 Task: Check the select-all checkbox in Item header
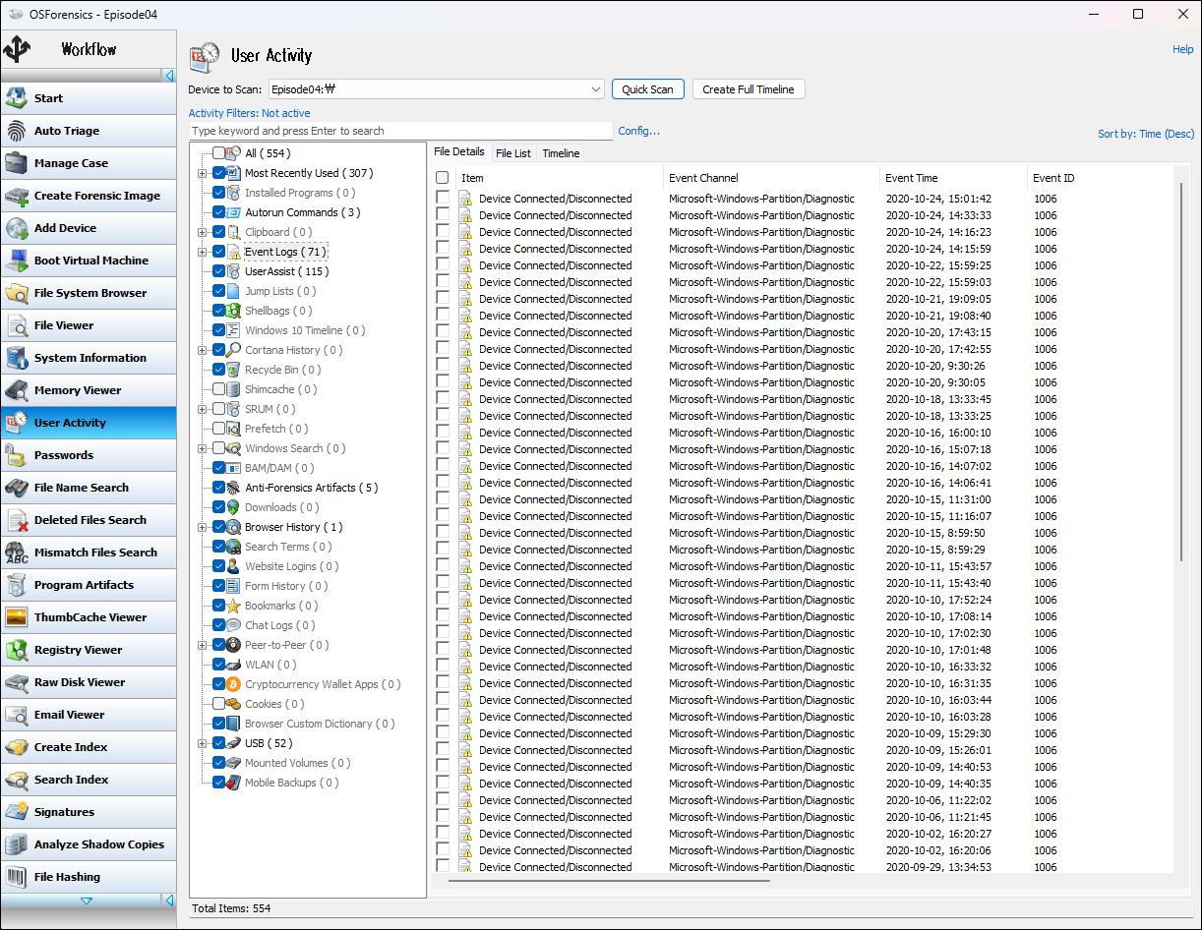click(x=443, y=178)
